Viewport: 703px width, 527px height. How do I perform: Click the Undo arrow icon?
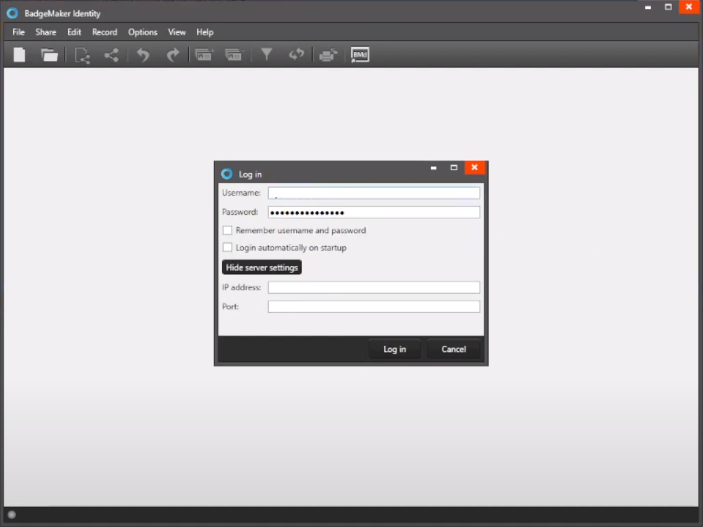(x=143, y=55)
